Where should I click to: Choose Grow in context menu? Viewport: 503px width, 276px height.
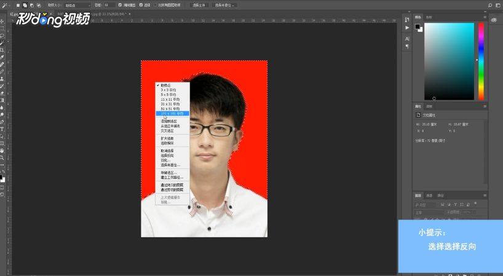tap(172, 138)
